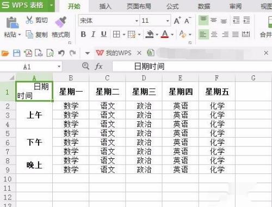Expand the A1 name box dropdown
Viewport: 272px width, 207px height.
[x=59, y=67]
